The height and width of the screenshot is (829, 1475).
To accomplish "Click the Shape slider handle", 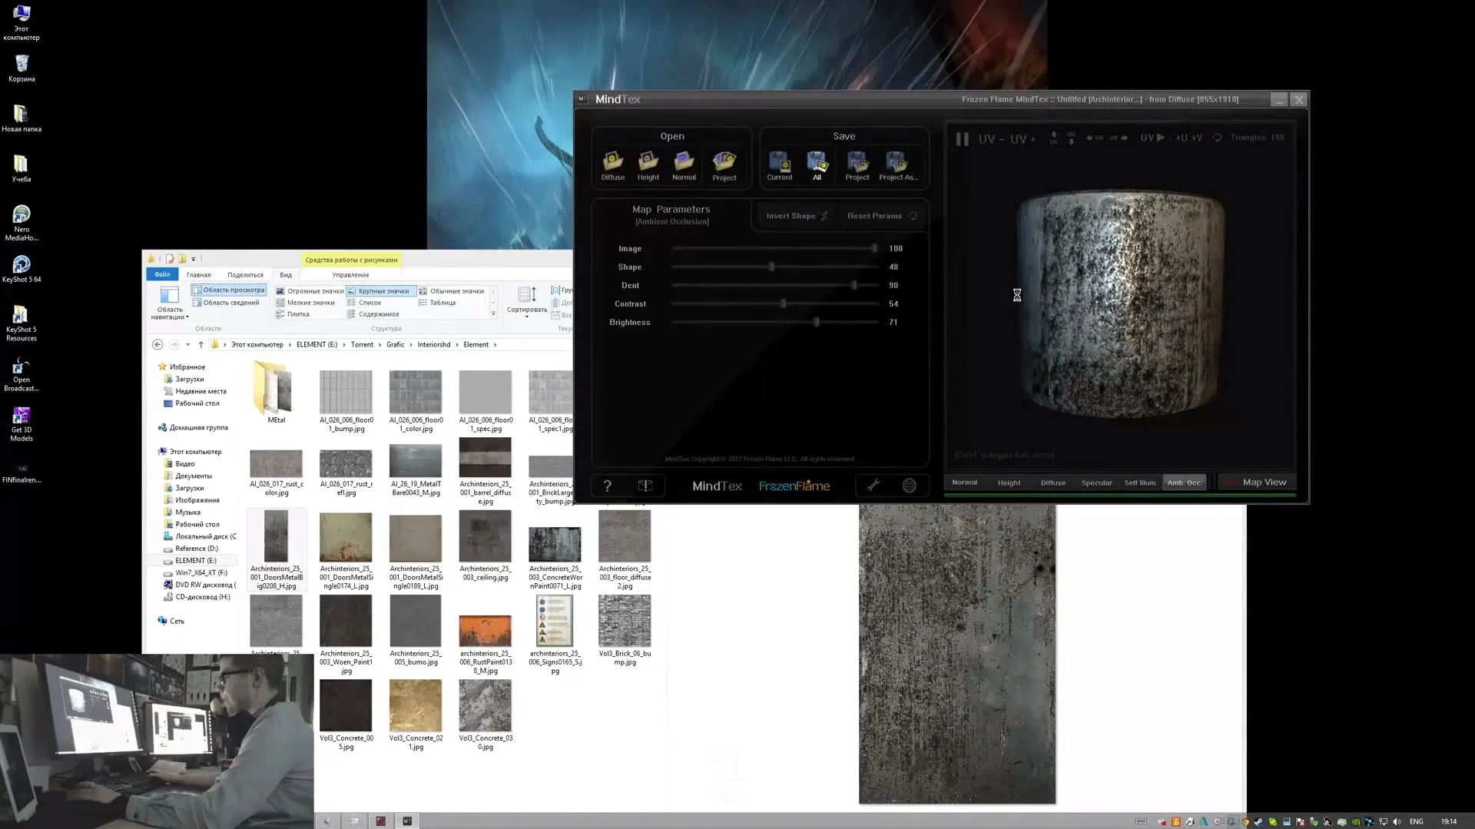I will 771,267.
